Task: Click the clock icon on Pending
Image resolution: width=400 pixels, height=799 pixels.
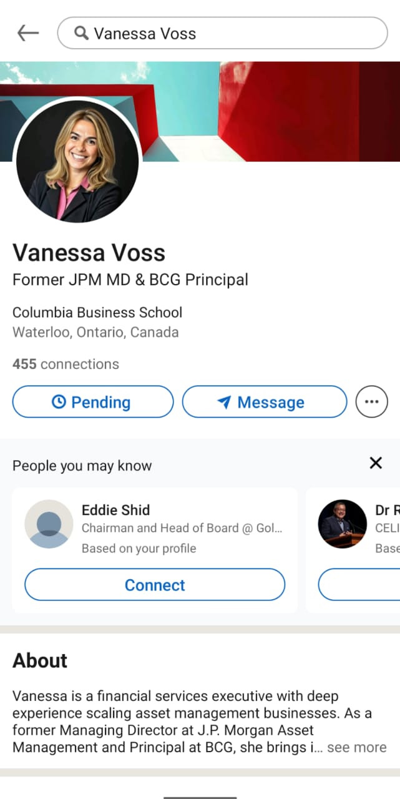Action: click(59, 402)
